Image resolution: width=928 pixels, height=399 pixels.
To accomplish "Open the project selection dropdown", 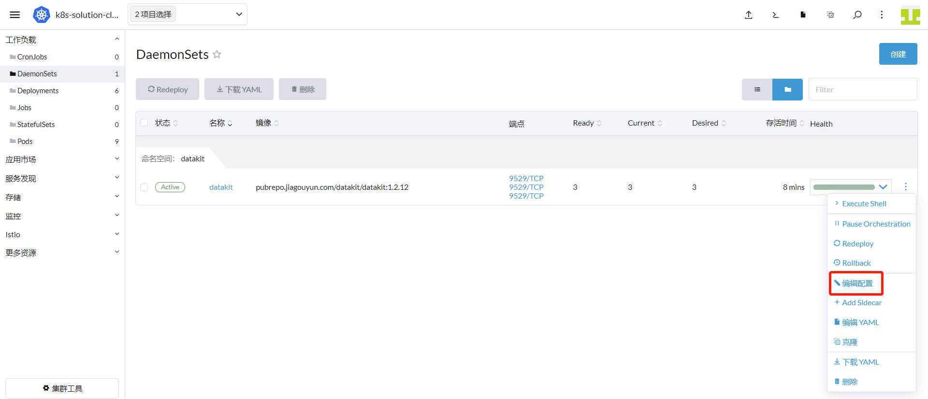I will (188, 14).
